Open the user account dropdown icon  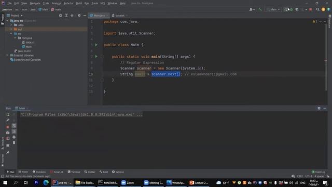coord(252,9)
